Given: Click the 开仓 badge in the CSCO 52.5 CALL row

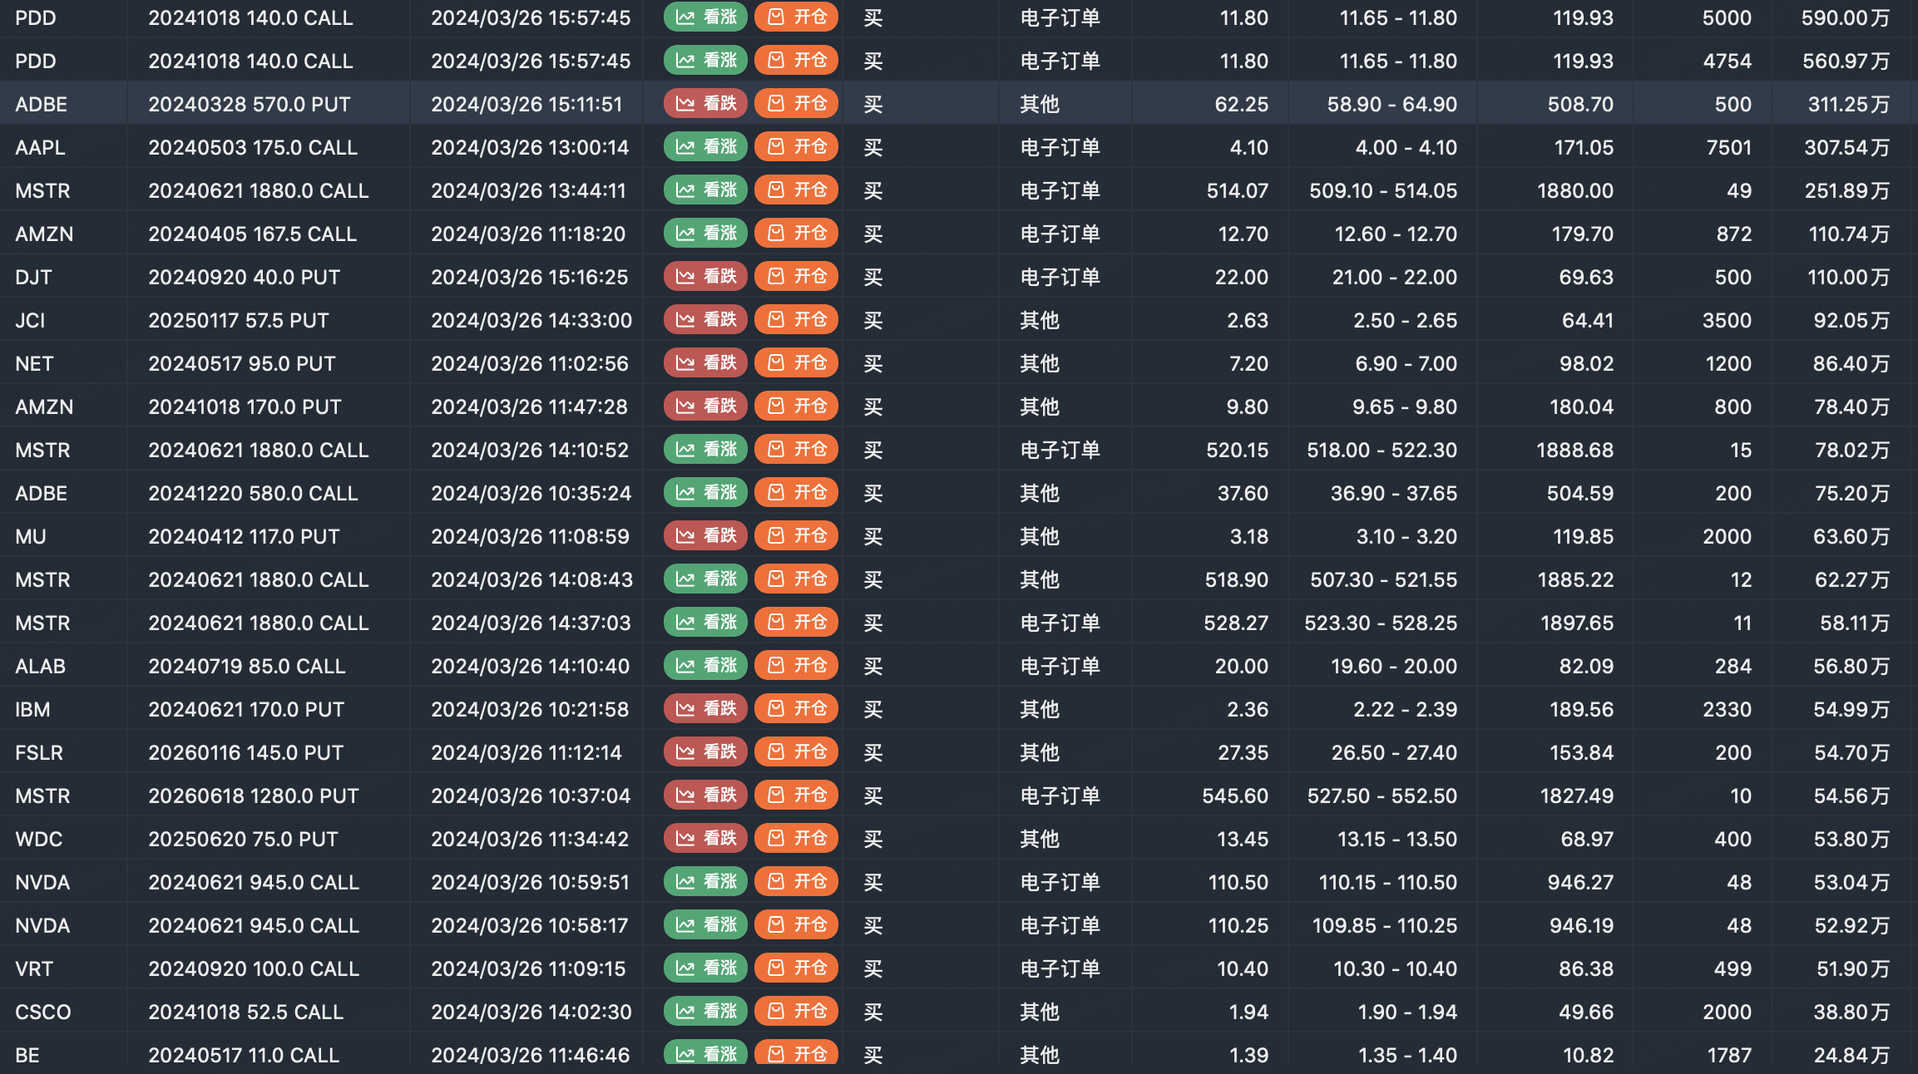Looking at the screenshot, I should [x=796, y=1012].
